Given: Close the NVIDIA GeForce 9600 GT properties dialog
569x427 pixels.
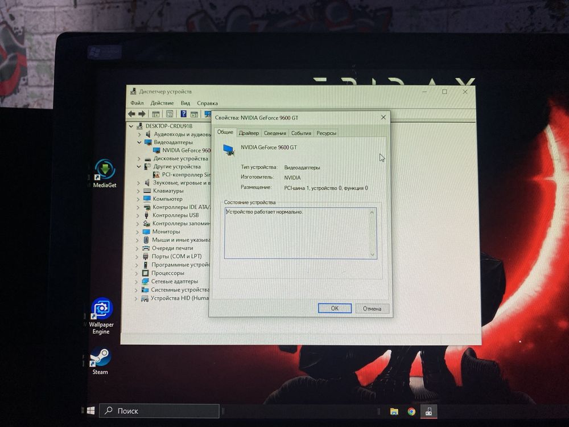Looking at the screenshot, I should [383, 117].
